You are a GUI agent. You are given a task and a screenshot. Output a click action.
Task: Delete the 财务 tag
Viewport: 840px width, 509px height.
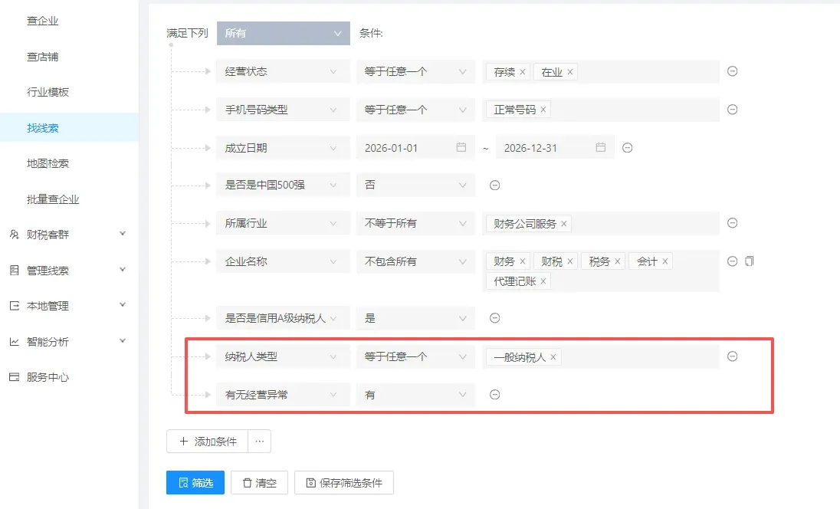(523, 261)
